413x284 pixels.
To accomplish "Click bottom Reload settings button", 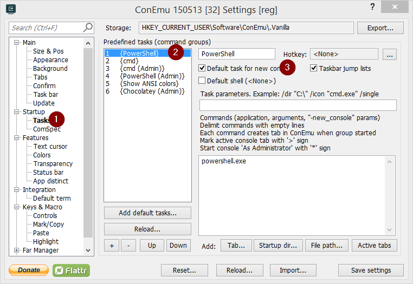I will (x=240, y=270).
